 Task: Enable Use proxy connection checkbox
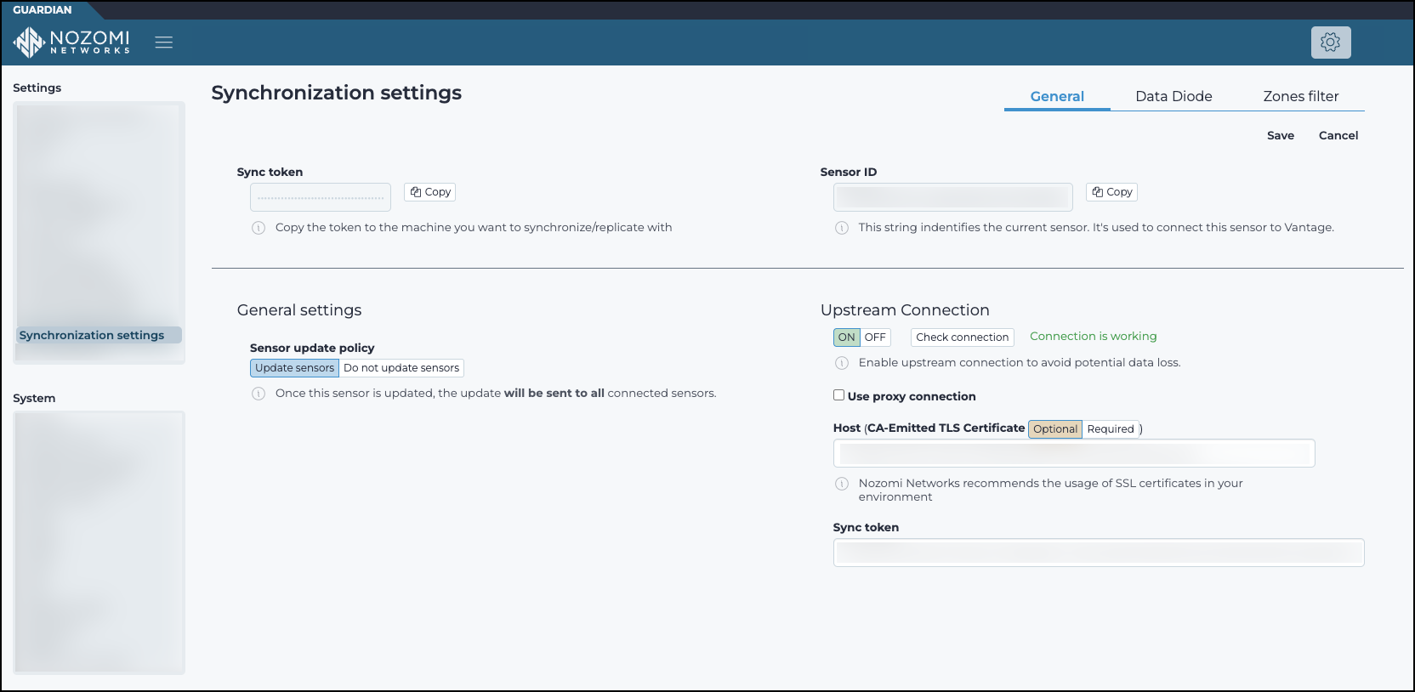coord(839,395)
